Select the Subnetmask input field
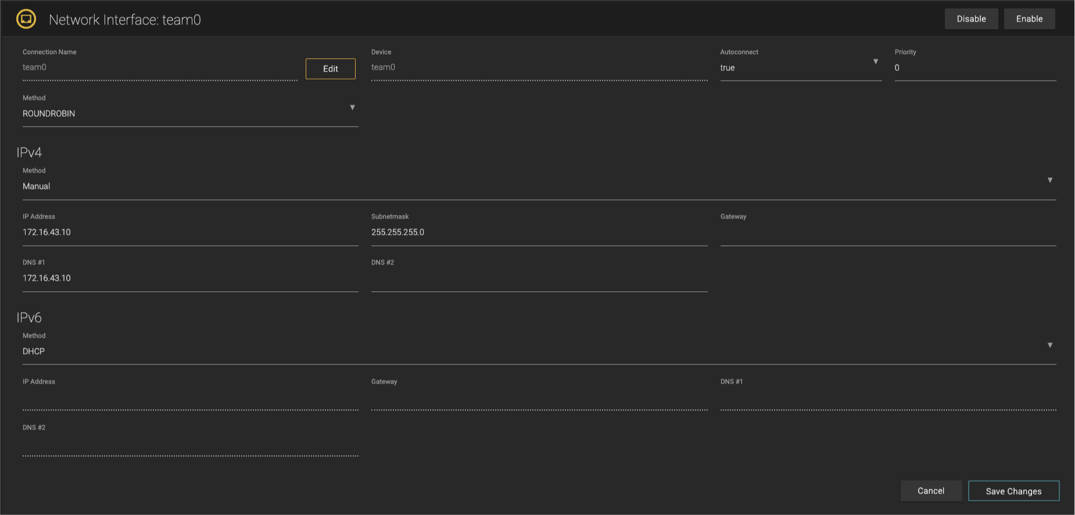Image resolution: width=1075 pixels, height=515 pixels. (539, 233)
